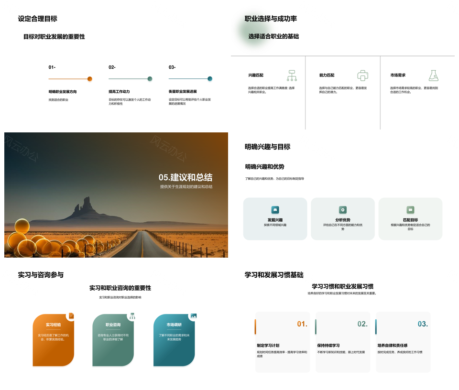Click the hierarchy icon on 职业咨询 card
The width and height of the screenshot is (459, 390).
132,316
